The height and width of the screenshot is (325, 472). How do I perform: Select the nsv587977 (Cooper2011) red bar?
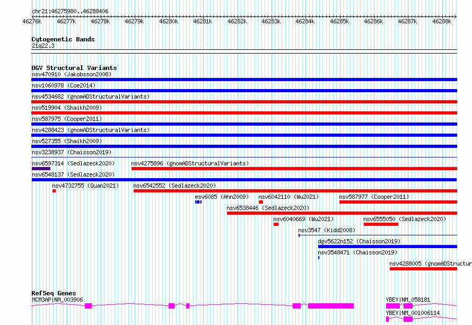point(398,202)
